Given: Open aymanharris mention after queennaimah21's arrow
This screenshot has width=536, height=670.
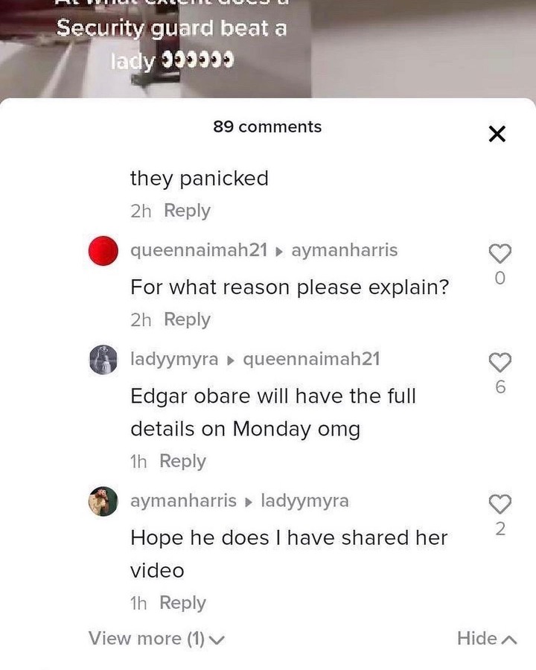Looking at the screenshot, I should tap(345, 250).
